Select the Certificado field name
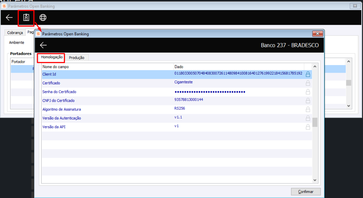Image resolution: width=363 pixels, height=198 pixels. tap(51, 83)
